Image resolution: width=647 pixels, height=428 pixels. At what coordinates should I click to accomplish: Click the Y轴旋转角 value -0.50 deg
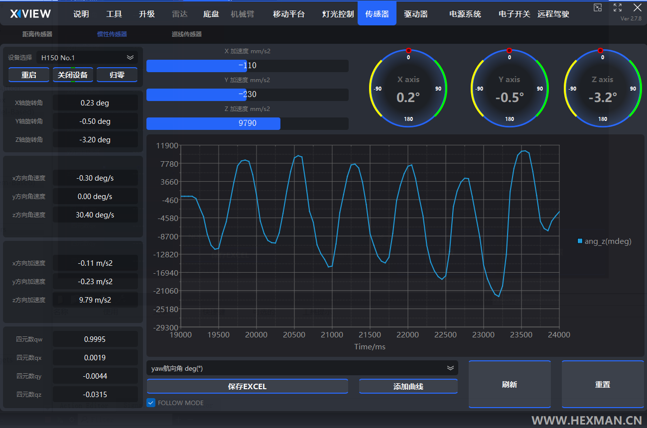pyautogui.click(x=95, y=121)
